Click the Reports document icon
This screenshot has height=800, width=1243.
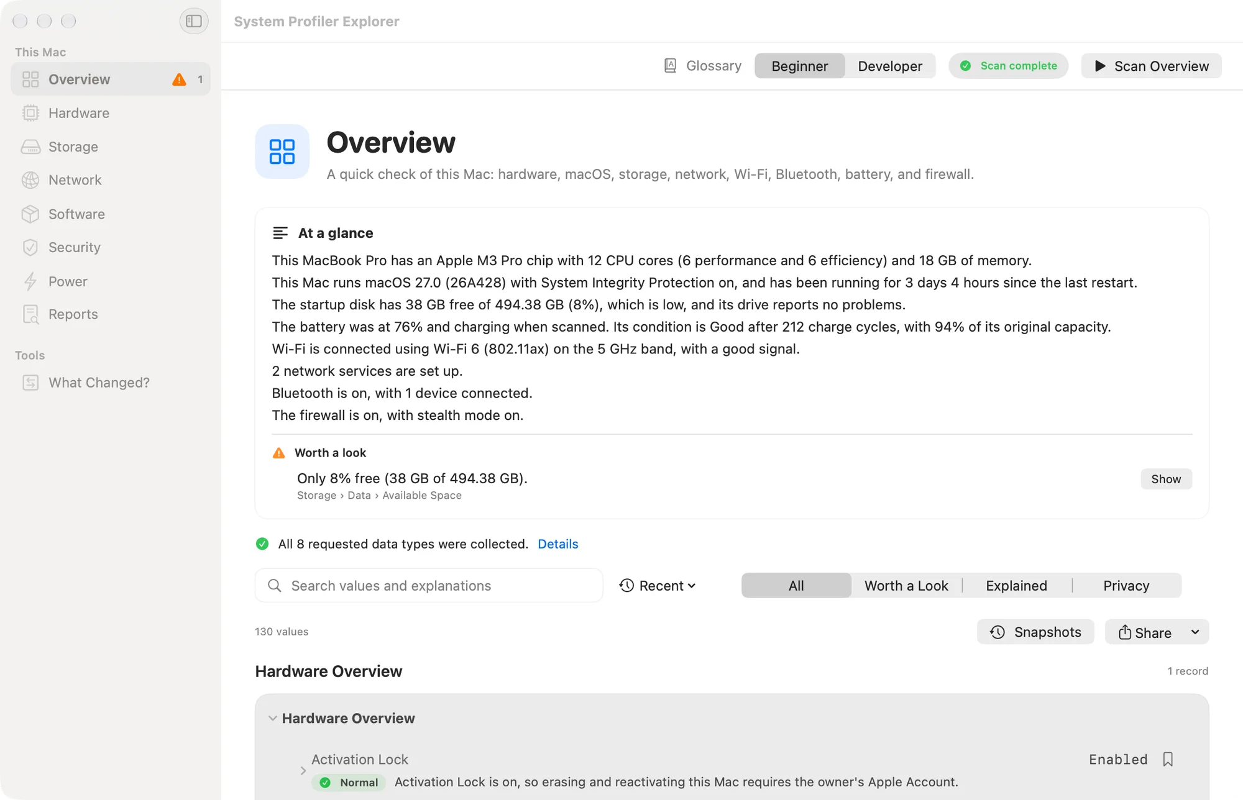(x=30, y=314)
